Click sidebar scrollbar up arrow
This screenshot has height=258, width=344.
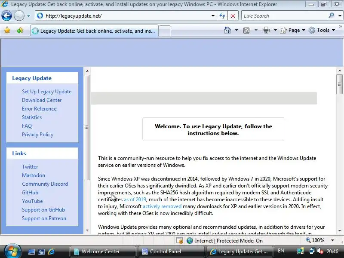pos(87,71)
